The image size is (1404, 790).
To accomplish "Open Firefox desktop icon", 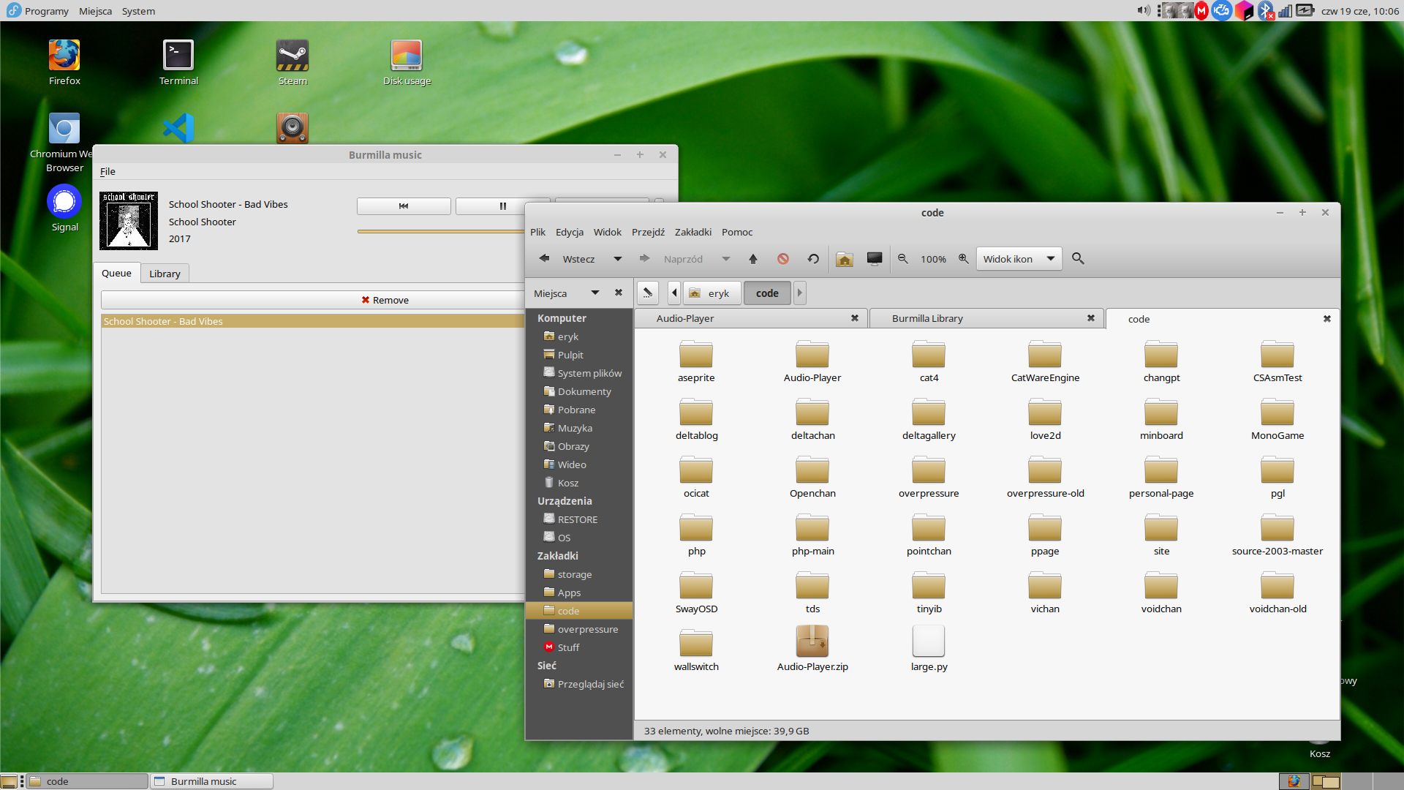I will (x=64, y=63).
